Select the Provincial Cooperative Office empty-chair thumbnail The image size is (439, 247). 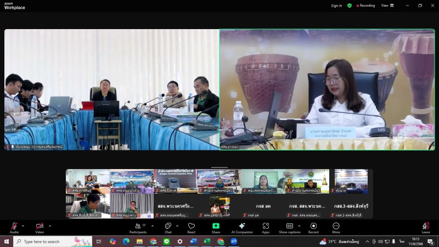pyautogui.click(x=176, y=181)
